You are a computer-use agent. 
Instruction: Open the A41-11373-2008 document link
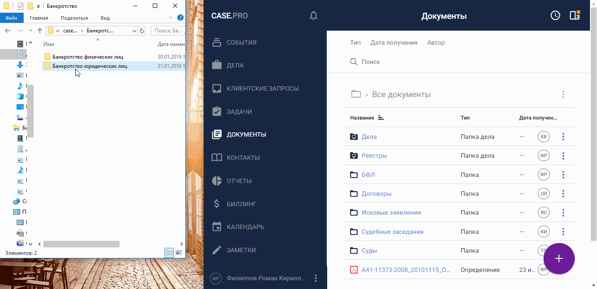(x=406, y=270)
